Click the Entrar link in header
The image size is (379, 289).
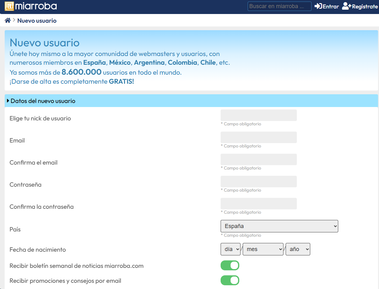tap(330, 7)
